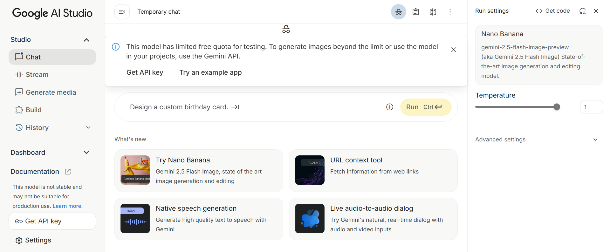
Task: Click the key icon beside Get API key
Action: tap(19, 221)
